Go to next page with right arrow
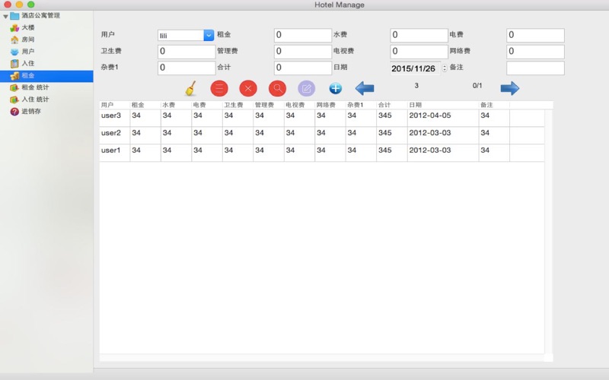 coord(509,88)
